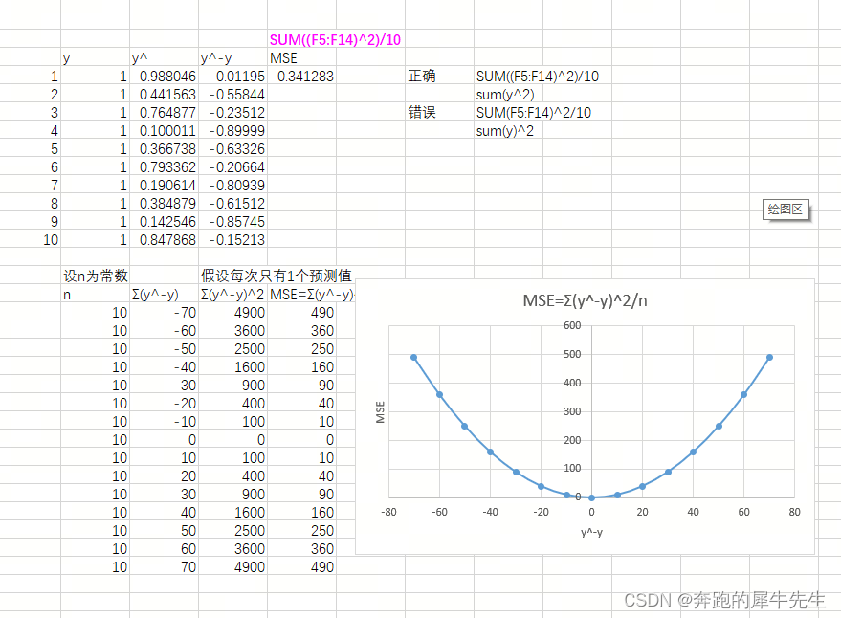This screenshot has height=618, width=841.
Task: Select the chart title MSE=Σ(y^-y)^2/n
Action: tap(586, 300)
